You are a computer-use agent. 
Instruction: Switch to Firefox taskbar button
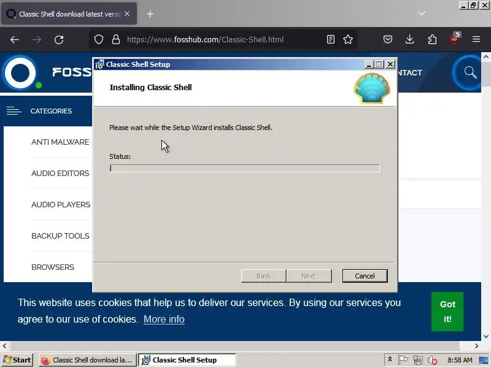click(x=88, y=360)
